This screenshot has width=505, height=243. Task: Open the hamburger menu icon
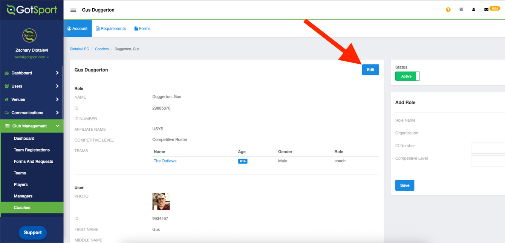tap(73, 10)
